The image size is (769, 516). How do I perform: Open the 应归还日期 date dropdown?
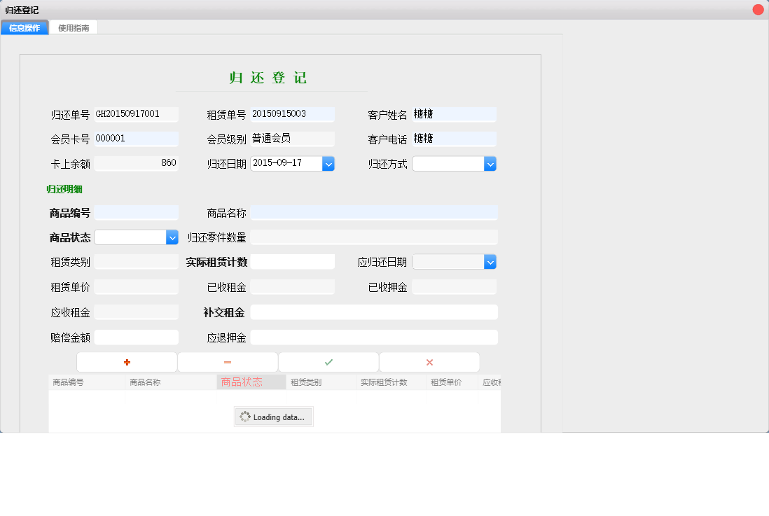pos(489,261)
